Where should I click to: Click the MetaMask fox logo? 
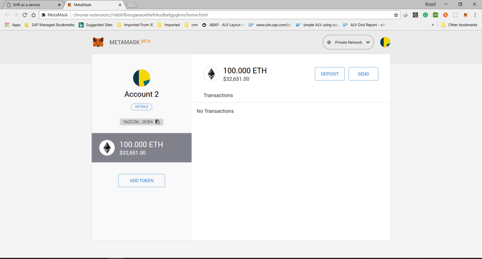pyautogui.click(x=98, y=42)
